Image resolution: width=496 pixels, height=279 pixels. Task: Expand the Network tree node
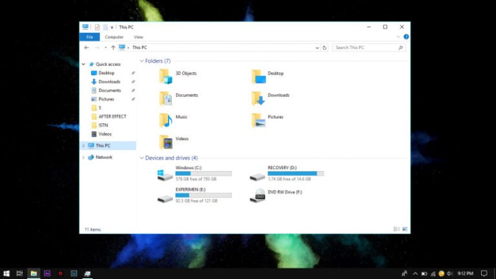(83, 157)
